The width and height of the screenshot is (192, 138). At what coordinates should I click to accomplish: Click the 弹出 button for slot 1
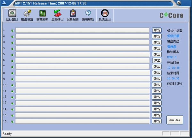[157, 30]
